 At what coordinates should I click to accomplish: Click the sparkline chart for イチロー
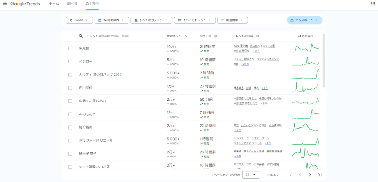tap(306, 61)
